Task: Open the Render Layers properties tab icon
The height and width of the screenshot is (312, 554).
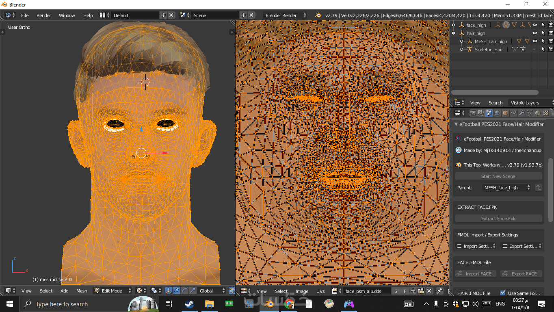Action: pyautogui.click(x=481, y=113)
